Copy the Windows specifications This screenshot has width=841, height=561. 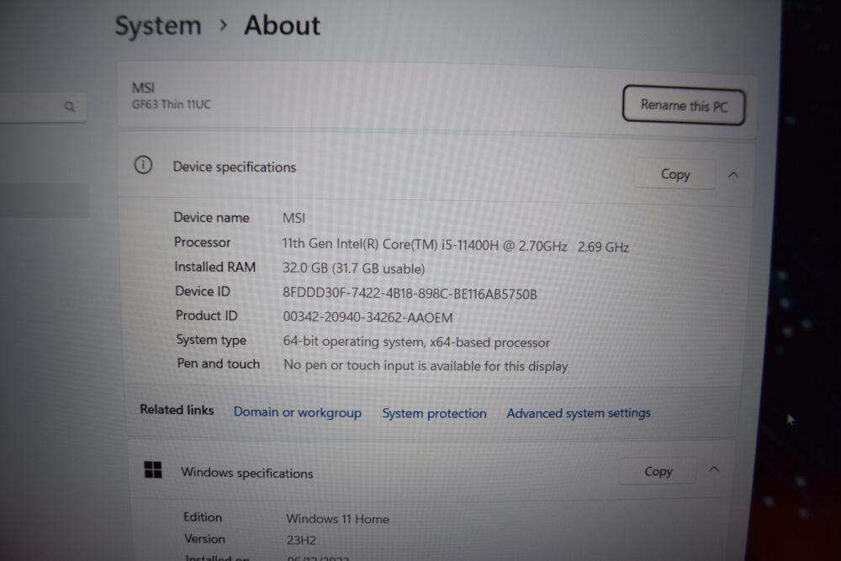[659, 472]
